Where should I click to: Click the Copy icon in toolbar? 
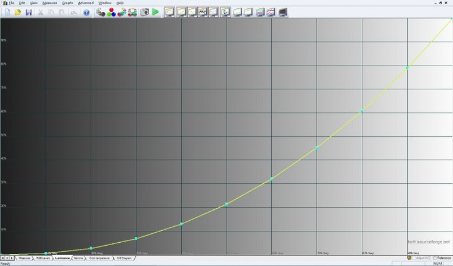[51, 12]
